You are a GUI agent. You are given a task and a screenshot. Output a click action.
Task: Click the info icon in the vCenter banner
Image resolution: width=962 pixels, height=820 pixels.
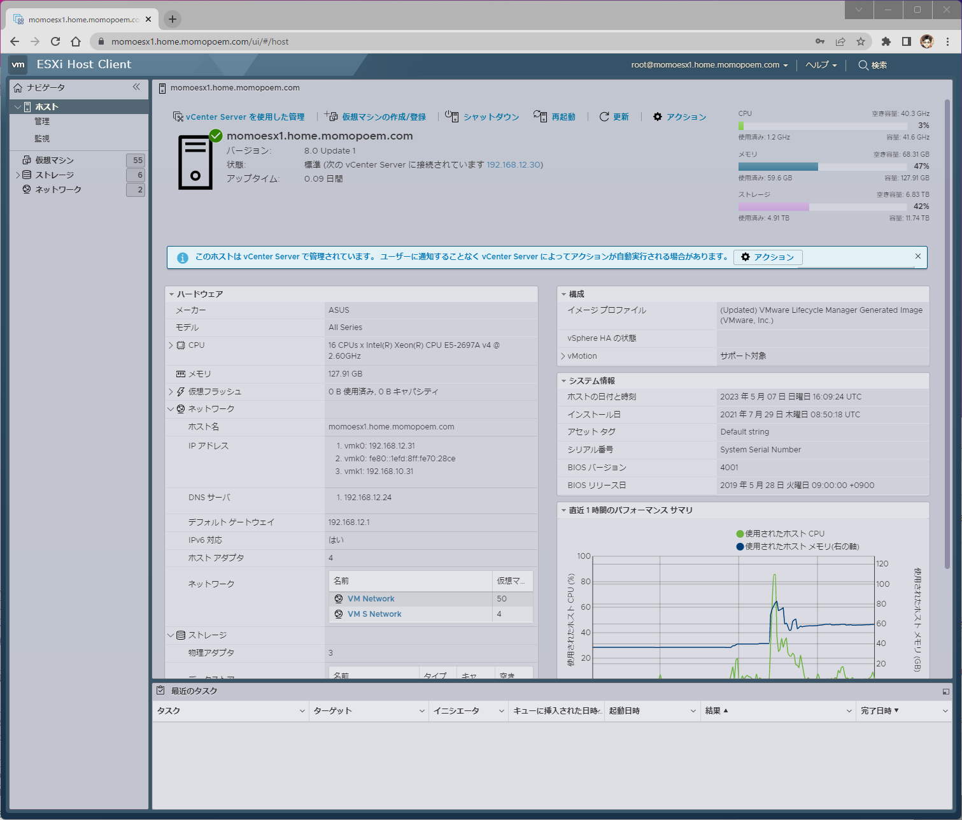pos(183,257)
